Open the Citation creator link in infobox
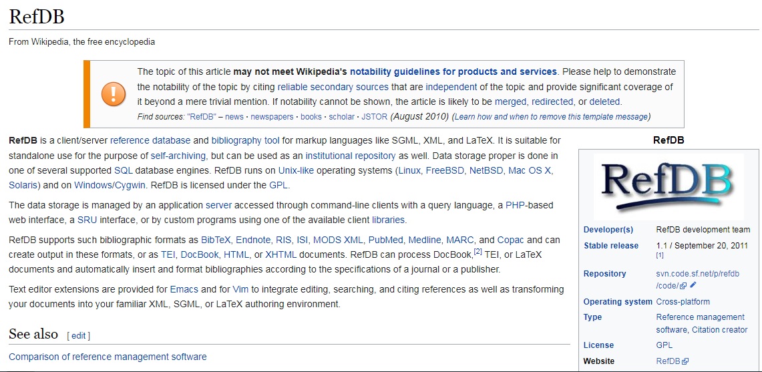This screenshot has height=372, width=762. point(719,330)
